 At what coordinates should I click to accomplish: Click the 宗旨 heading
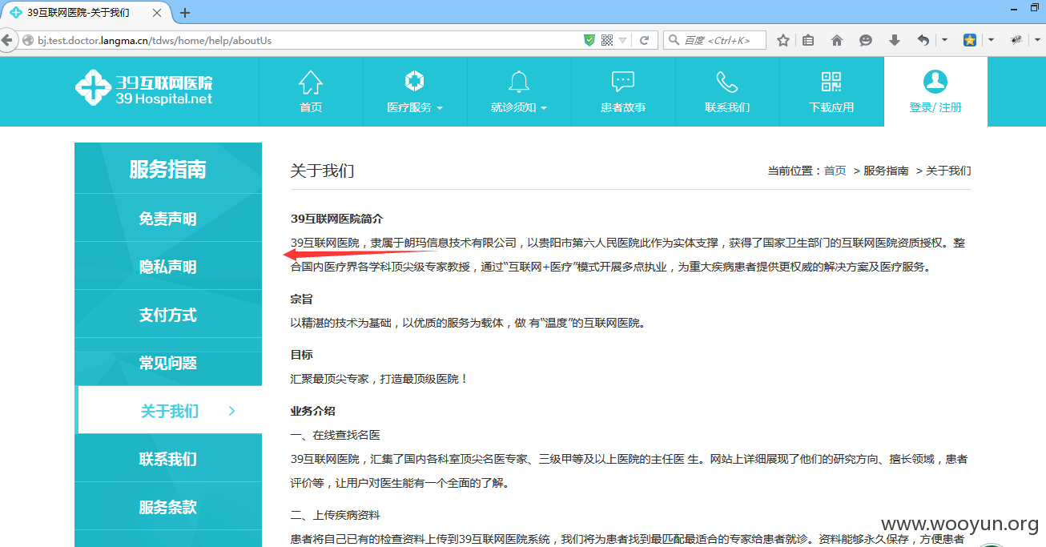click(302, 299)
